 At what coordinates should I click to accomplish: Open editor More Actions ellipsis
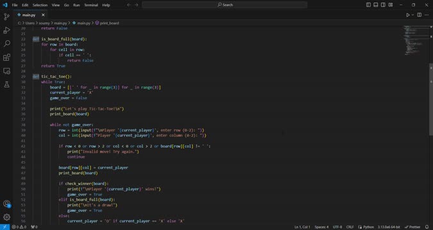[x=427, y=15]
